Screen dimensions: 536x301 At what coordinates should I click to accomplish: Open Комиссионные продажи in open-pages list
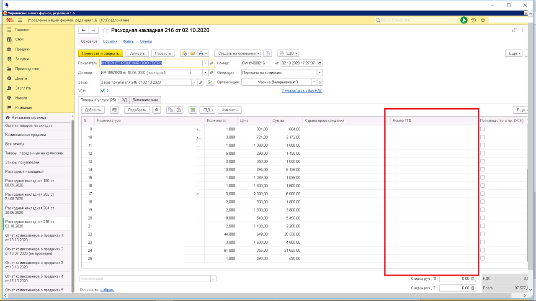point(26,135)
